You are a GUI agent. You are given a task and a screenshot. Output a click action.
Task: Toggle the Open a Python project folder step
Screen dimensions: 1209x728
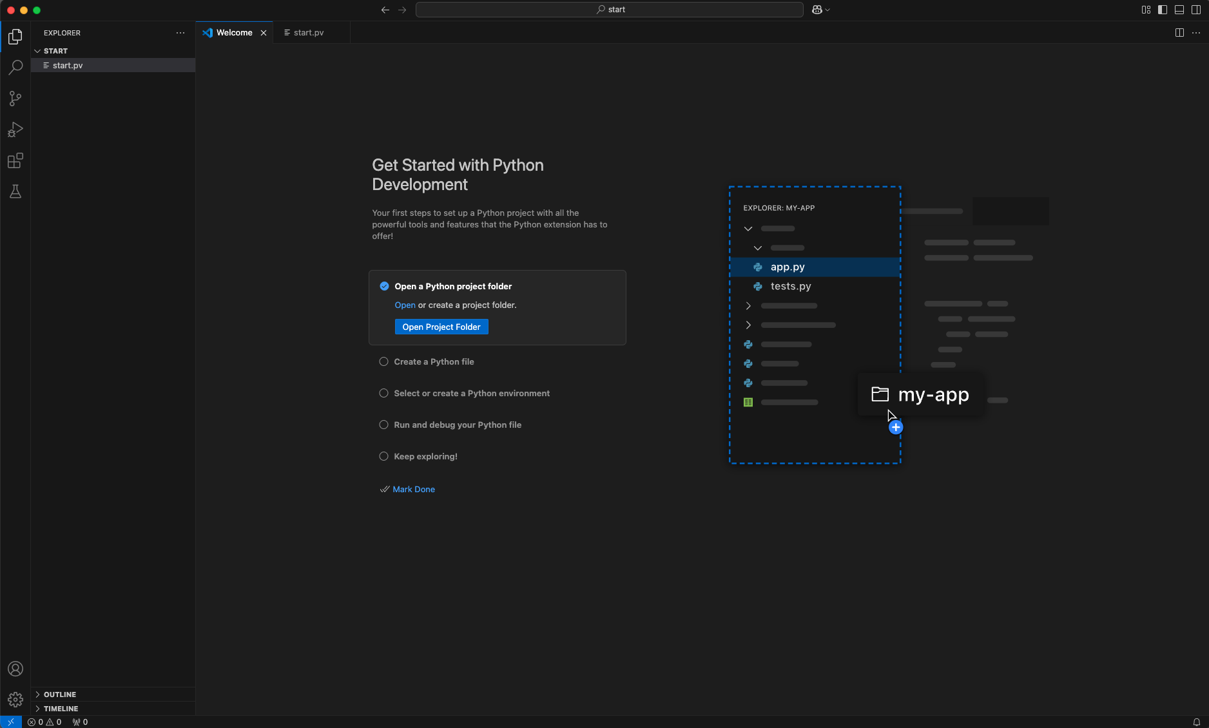coord(384,286)
